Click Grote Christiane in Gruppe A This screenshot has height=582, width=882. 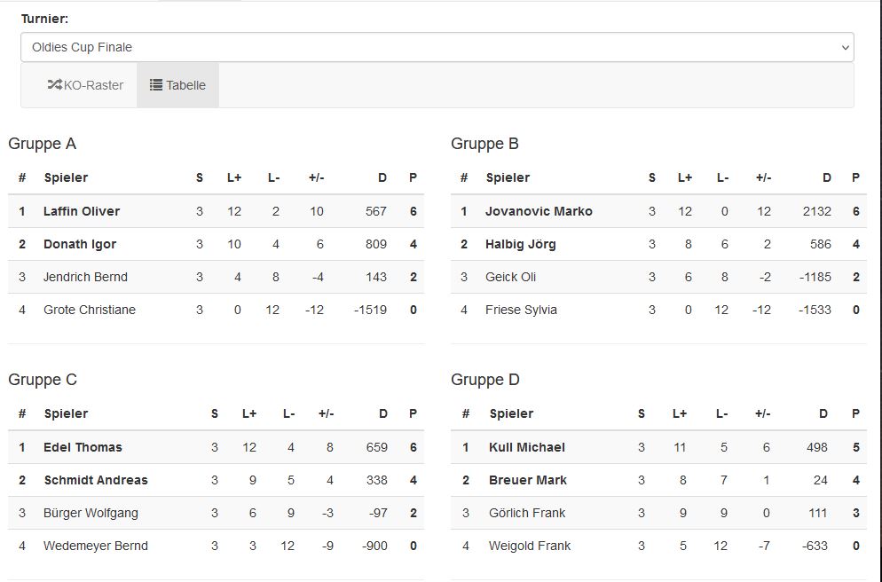click(x=90, y=310)
